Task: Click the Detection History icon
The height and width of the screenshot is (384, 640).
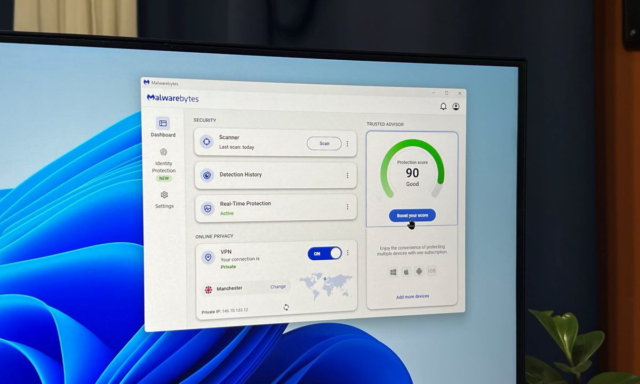Action: (207, 175)
